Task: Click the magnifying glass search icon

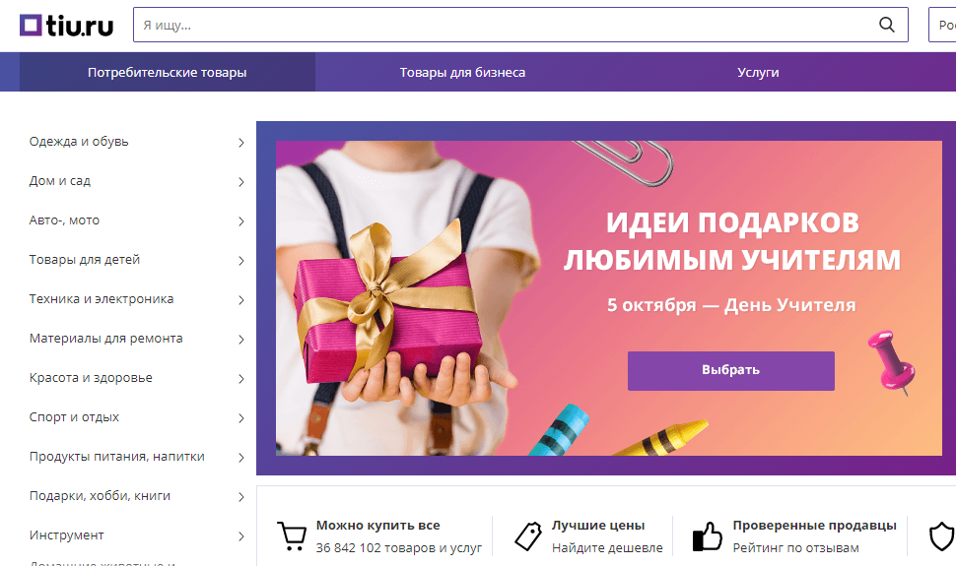Action: 886,25
